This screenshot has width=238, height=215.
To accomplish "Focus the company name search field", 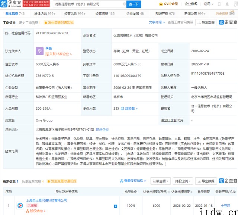I will point(90,4).
